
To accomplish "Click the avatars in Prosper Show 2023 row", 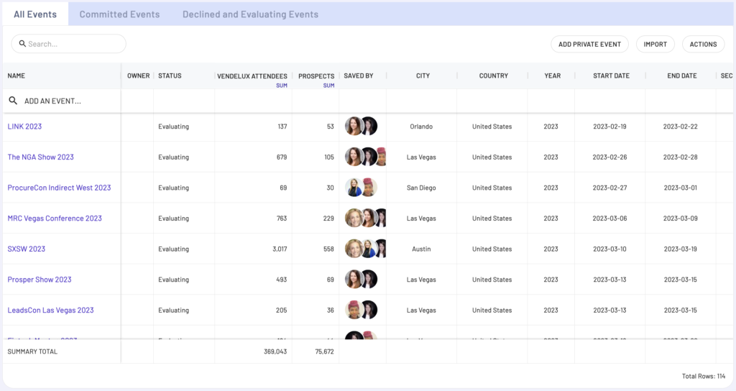I will click(361, 280).
